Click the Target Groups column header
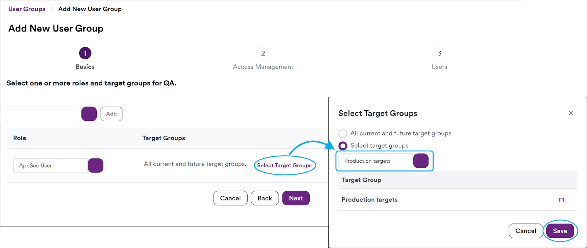Viewport: 587px width, 248px height. point(164,138)
